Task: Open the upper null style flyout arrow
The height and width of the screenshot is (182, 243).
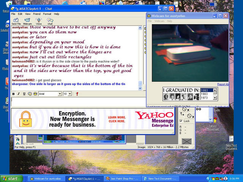Action: coord(188,110)
